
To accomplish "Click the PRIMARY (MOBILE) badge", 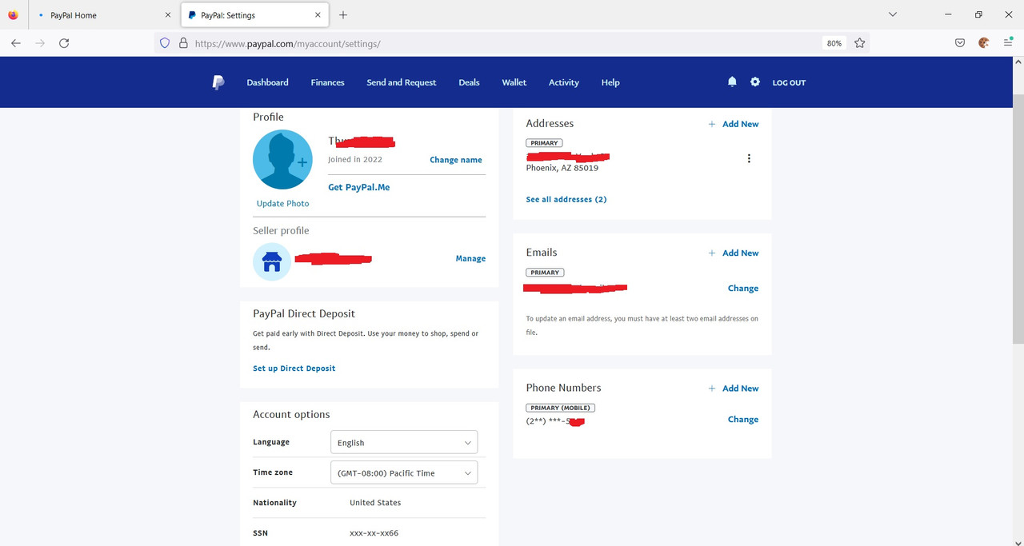I will [x=561, y=408].
